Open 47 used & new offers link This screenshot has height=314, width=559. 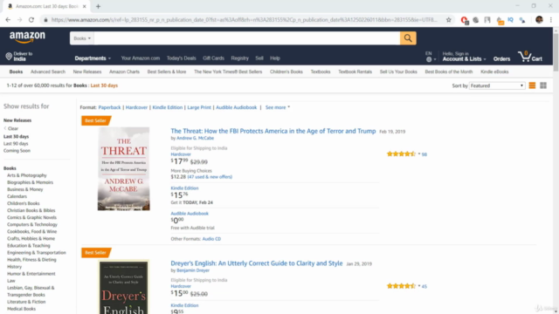pos(210,176)
